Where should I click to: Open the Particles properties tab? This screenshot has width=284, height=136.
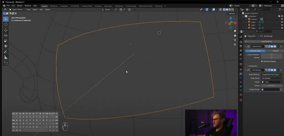pos(241,78)
